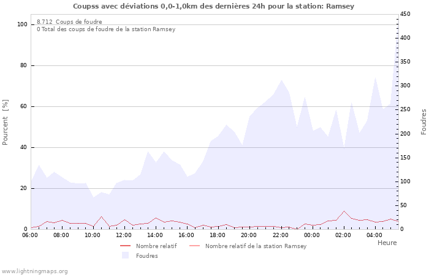Click the 100 value on percent axis
429x275 pixels.
tap(22, 24)
